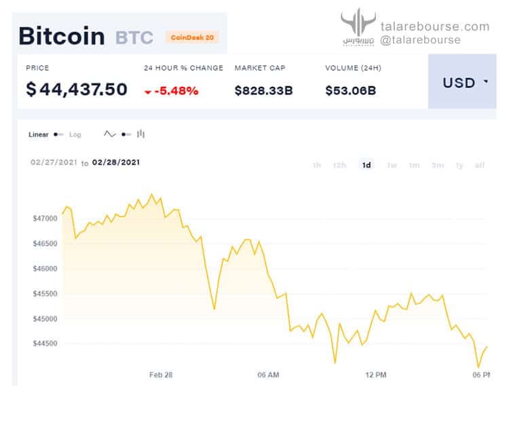Select the line chart icon

[110, 134]
